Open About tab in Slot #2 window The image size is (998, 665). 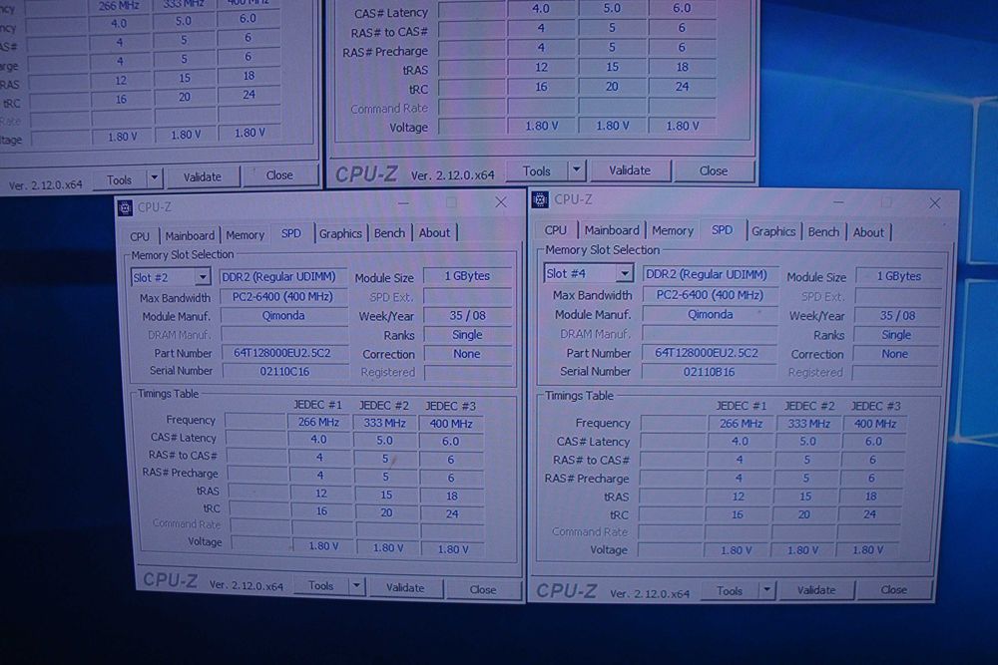coord(434,232)
